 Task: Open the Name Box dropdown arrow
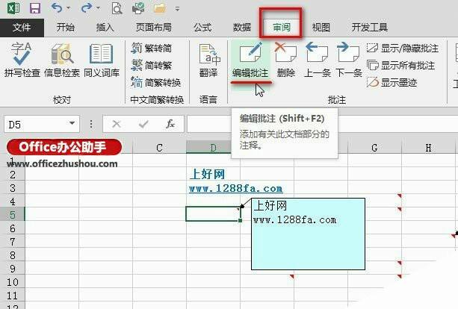[72, 123]
